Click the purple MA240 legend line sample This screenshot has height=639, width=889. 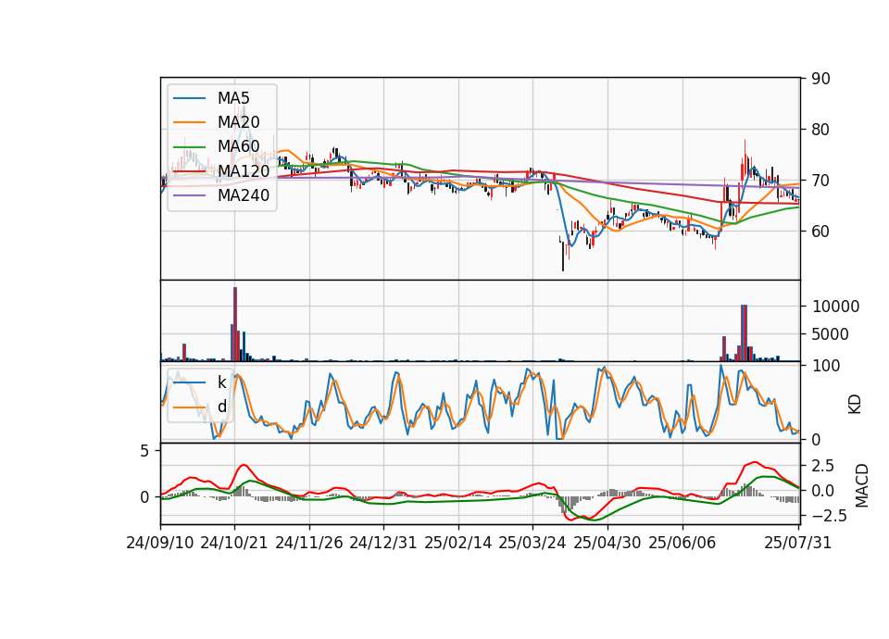pos(189,195)
